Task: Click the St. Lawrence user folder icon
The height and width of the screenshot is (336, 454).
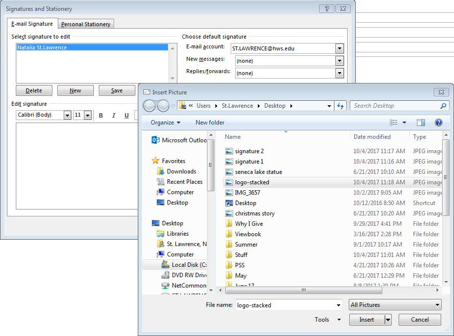Action: (161, 244)
